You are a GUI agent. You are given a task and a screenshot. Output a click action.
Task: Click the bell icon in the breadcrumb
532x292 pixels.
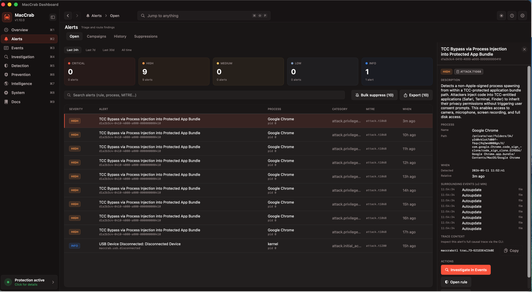[x=88, y=16]
